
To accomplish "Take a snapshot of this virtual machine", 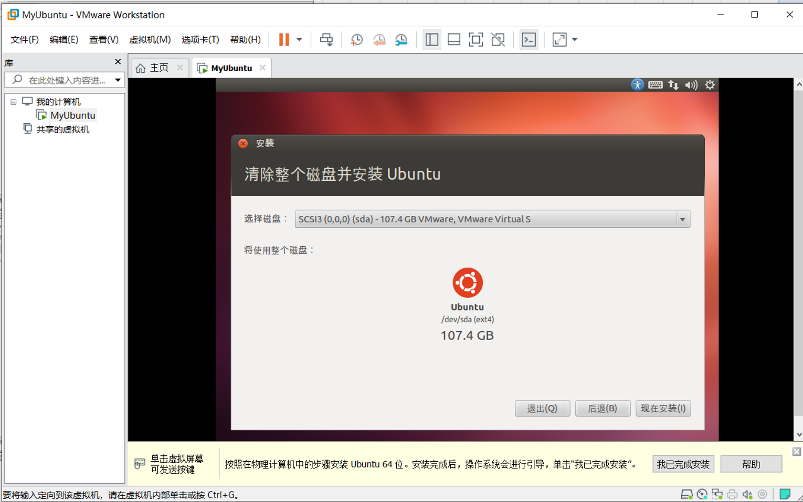I will (357, 40).
